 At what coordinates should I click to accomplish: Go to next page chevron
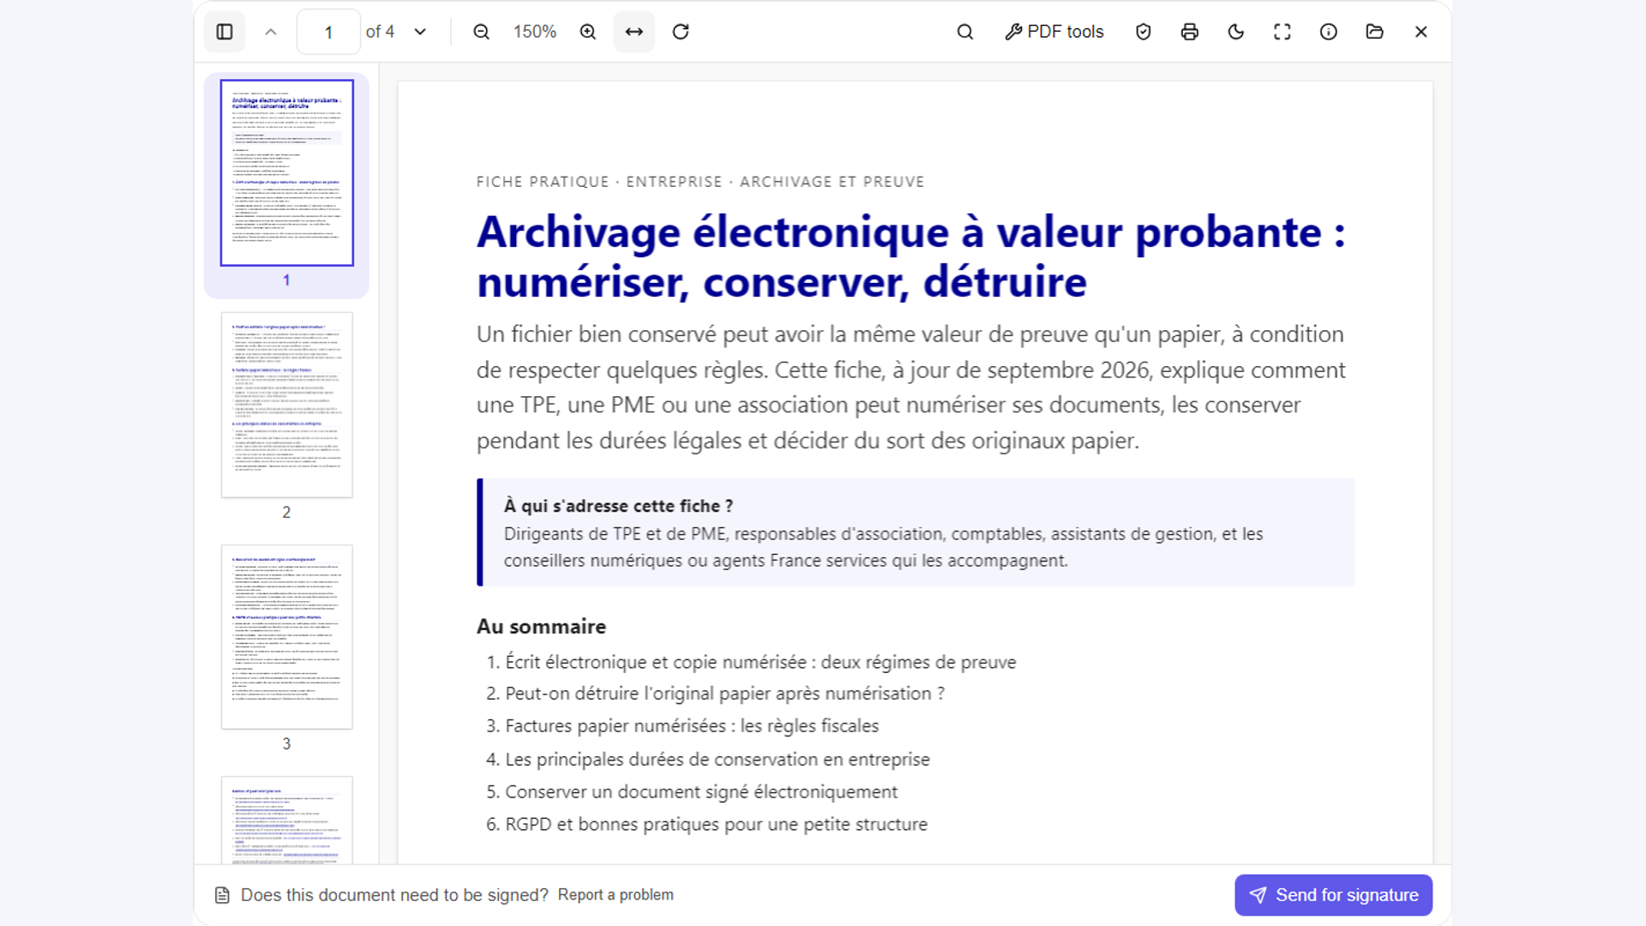[420, 32]
